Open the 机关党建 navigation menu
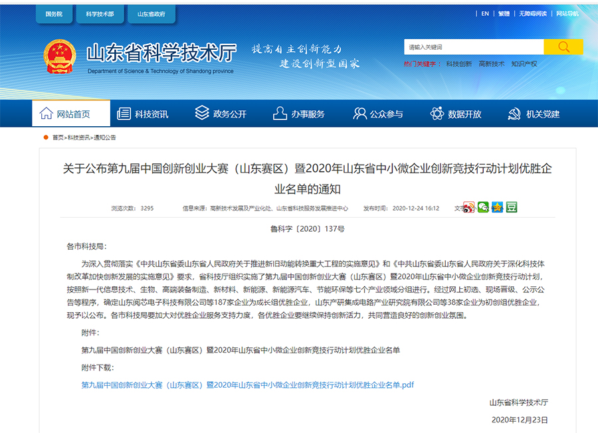 tap(534, 114)
